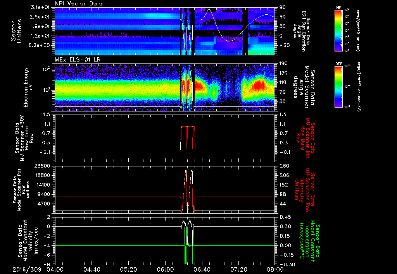Click the "14100" scanner position tick value
Screen dimensions: 397x274
(43, 185)
